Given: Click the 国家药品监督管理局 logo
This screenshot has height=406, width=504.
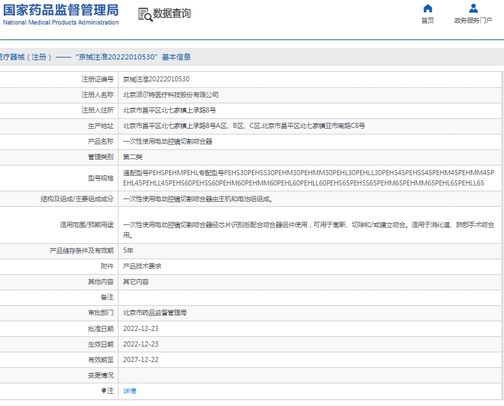Looking at the screenshot, I should [61, 10].
